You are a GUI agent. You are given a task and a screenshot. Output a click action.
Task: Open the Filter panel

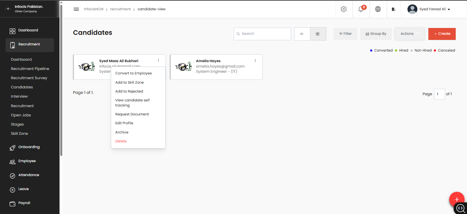pyautogui.click(x=345, y=34)
